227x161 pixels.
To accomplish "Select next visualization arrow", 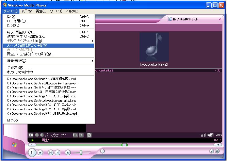I will tap(42, 135).
